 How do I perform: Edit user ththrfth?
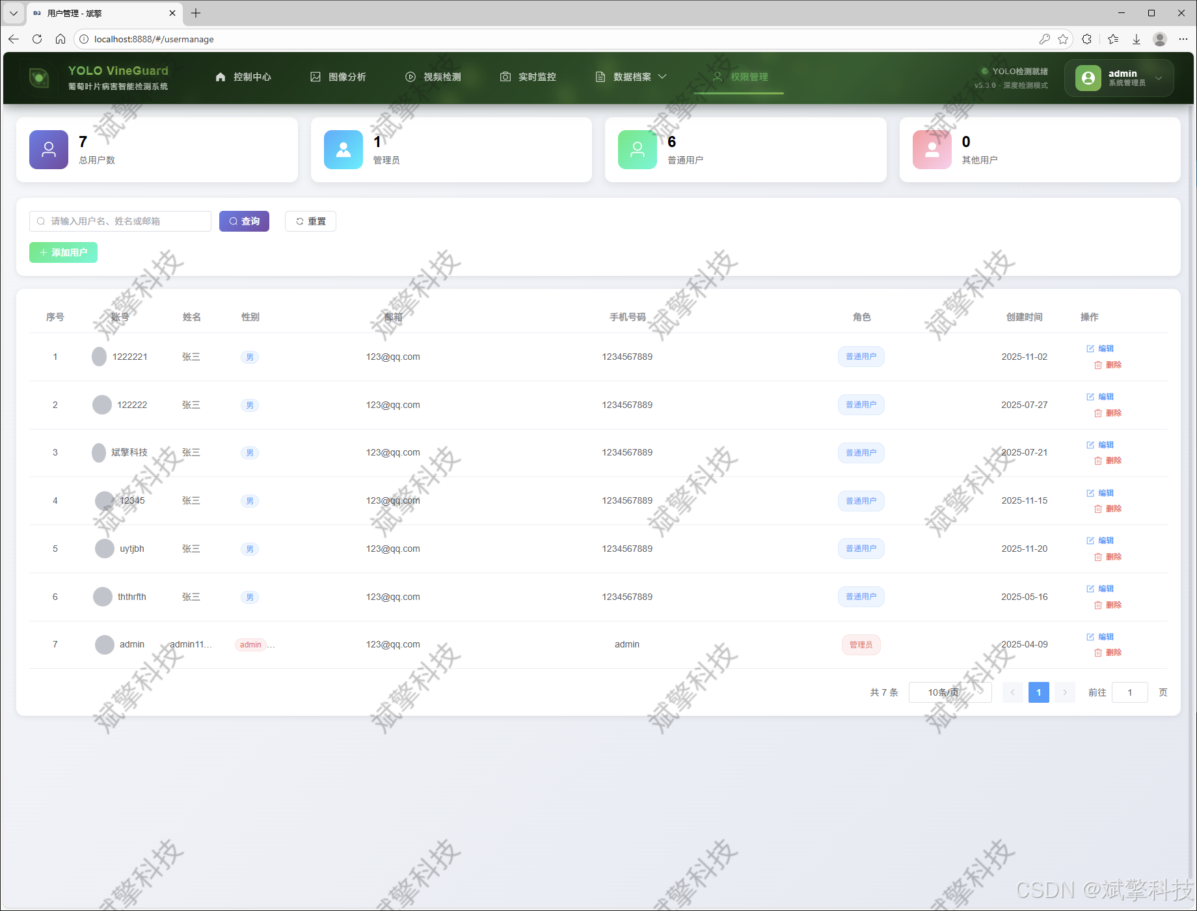click(x=1100, y=589)
